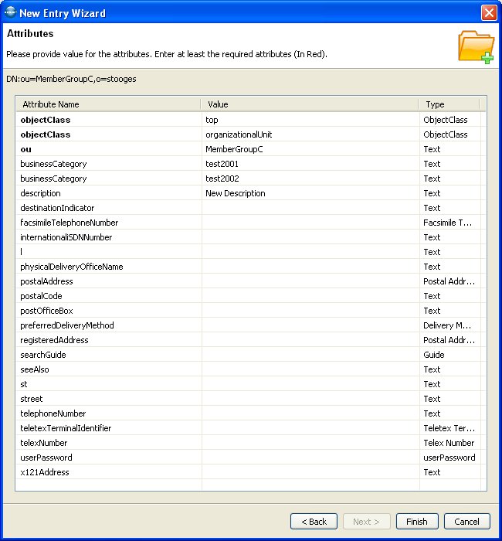The height and width of the screenshot is (541, 502).
Task: Edit the test2001 businessCategory value
Action: 309,164
